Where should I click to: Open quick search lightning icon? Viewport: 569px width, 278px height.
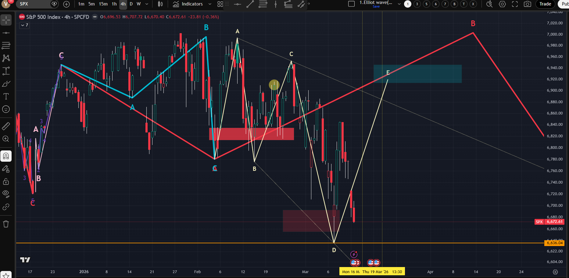click(489, 4)
